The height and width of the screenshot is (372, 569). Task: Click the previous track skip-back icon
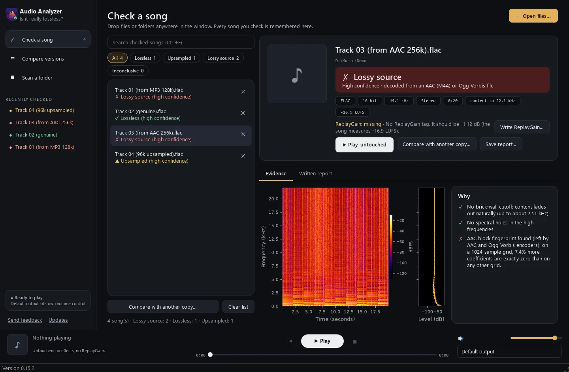tap(290, 341)
